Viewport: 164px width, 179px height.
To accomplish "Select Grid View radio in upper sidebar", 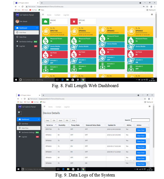I will [17, 32].
